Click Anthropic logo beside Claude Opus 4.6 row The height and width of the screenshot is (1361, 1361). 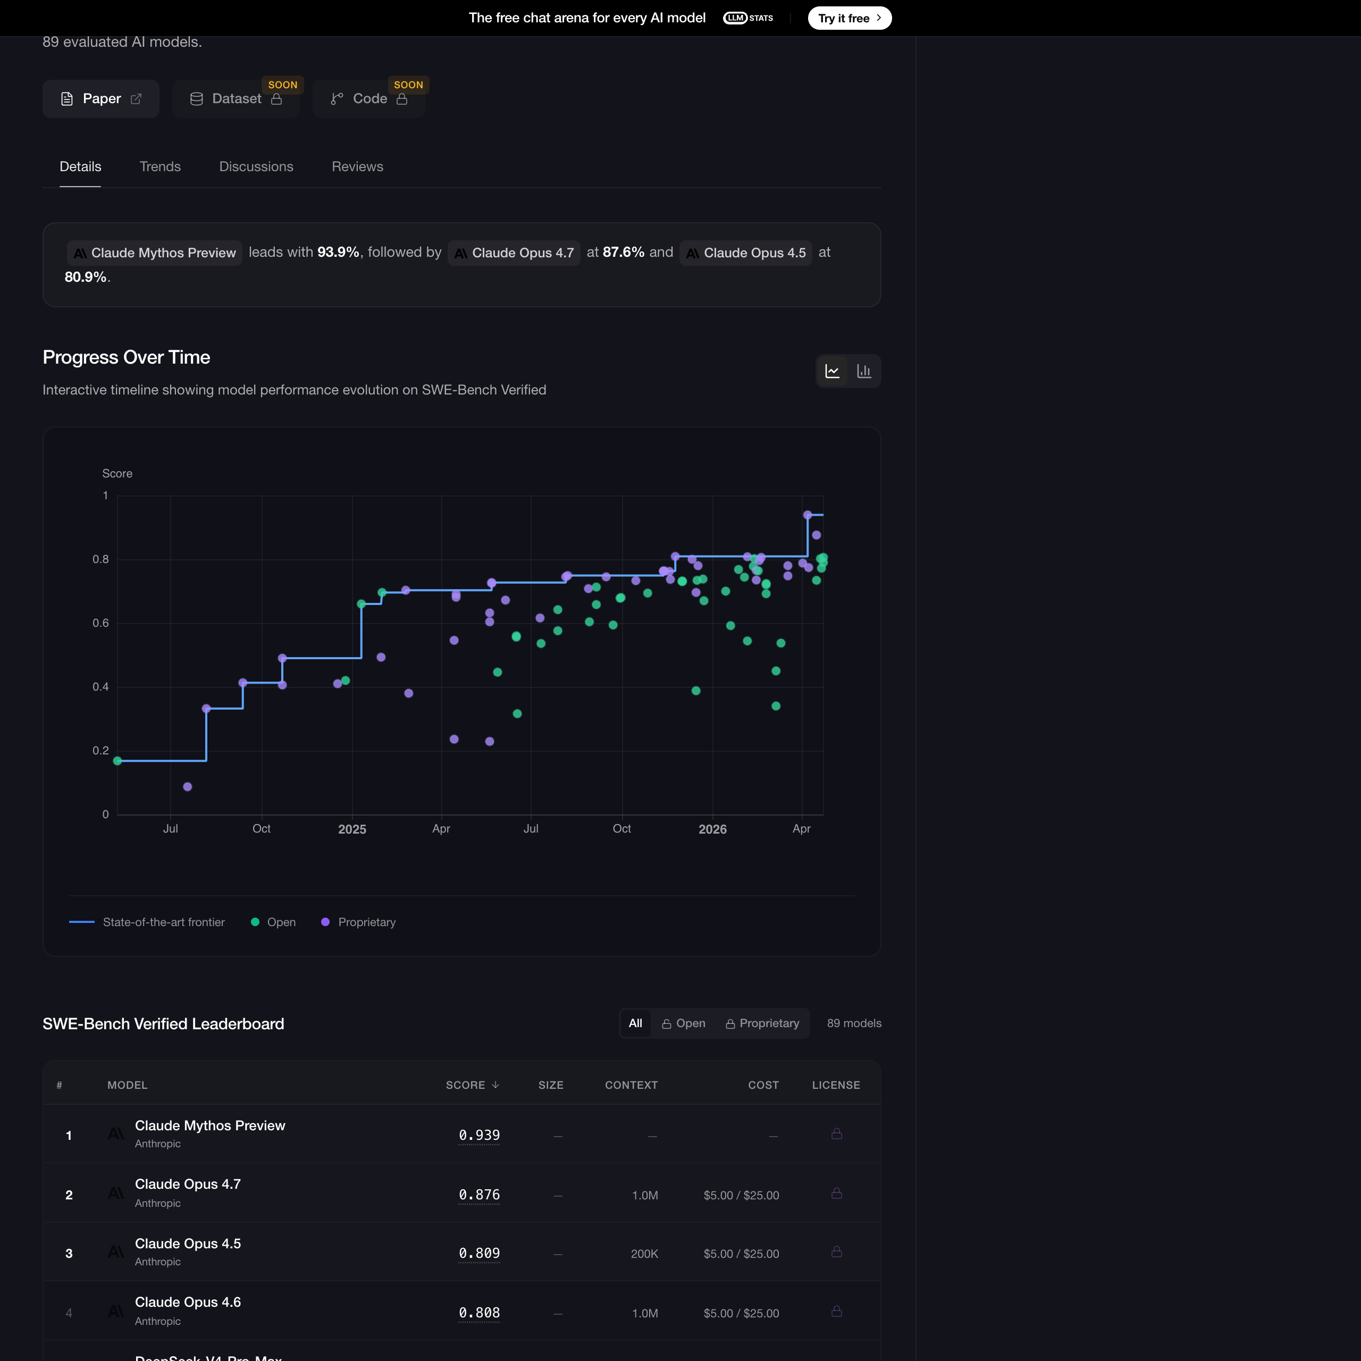pyautogui.click(x=115, y=1311)
